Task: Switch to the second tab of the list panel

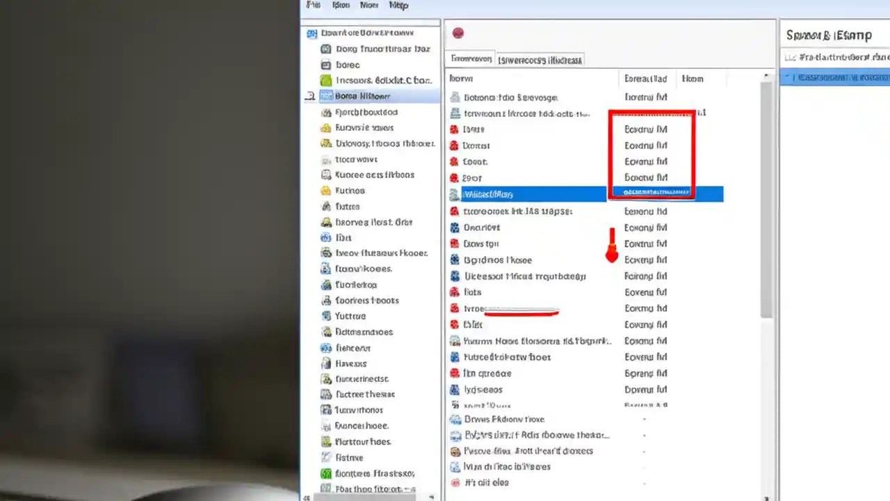Action: coord(540,59)
